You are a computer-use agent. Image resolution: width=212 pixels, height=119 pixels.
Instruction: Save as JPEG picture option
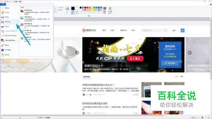tap(36, 19)
